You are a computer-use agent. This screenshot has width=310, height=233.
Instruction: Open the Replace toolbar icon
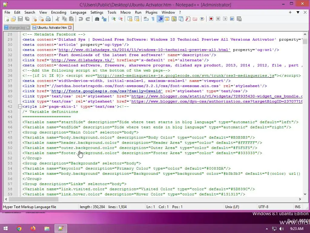[x=104, y=19]
